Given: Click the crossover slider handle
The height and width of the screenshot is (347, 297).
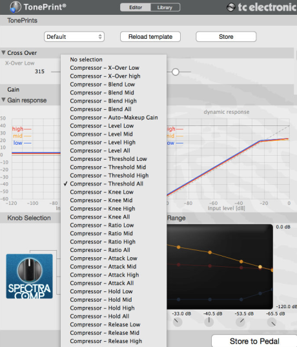Looking at the screenshot, I should click(176, 72).
